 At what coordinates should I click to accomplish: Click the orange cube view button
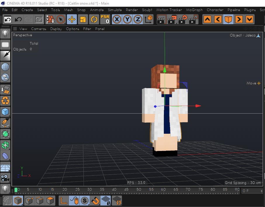[228, 20]
